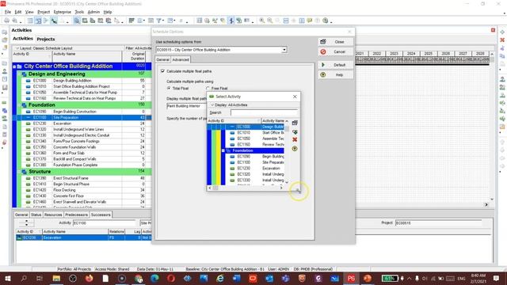Click the Help button in Schedule Options
This screenshot has width=507, height=285.
pos(336,75)
